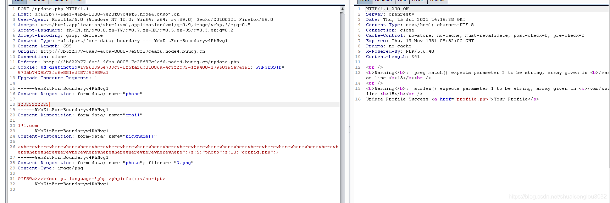Click the 'Content-Type: image/png' line
This screenshot has height=203, width=610.
[x=50, y=168]
